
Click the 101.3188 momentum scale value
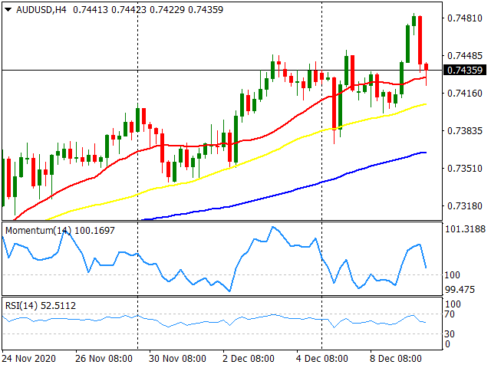click(x=465, y=229)
